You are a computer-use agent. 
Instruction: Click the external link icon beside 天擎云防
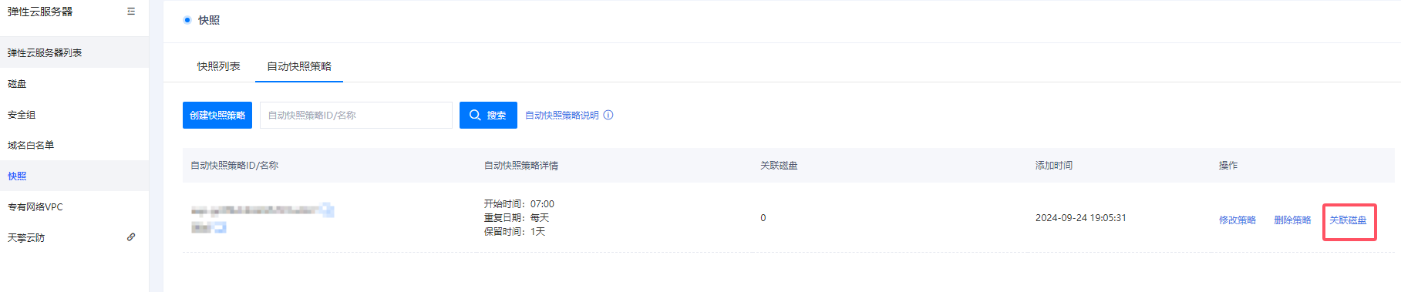click(x=131, y=237)
